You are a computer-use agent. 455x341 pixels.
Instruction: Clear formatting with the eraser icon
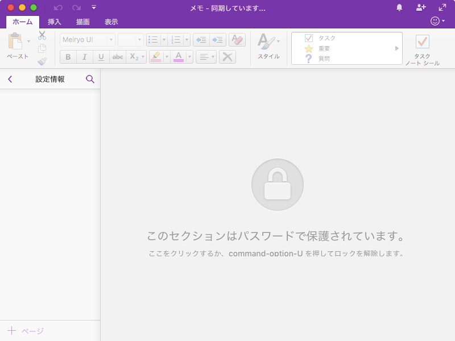click(237, 39)
